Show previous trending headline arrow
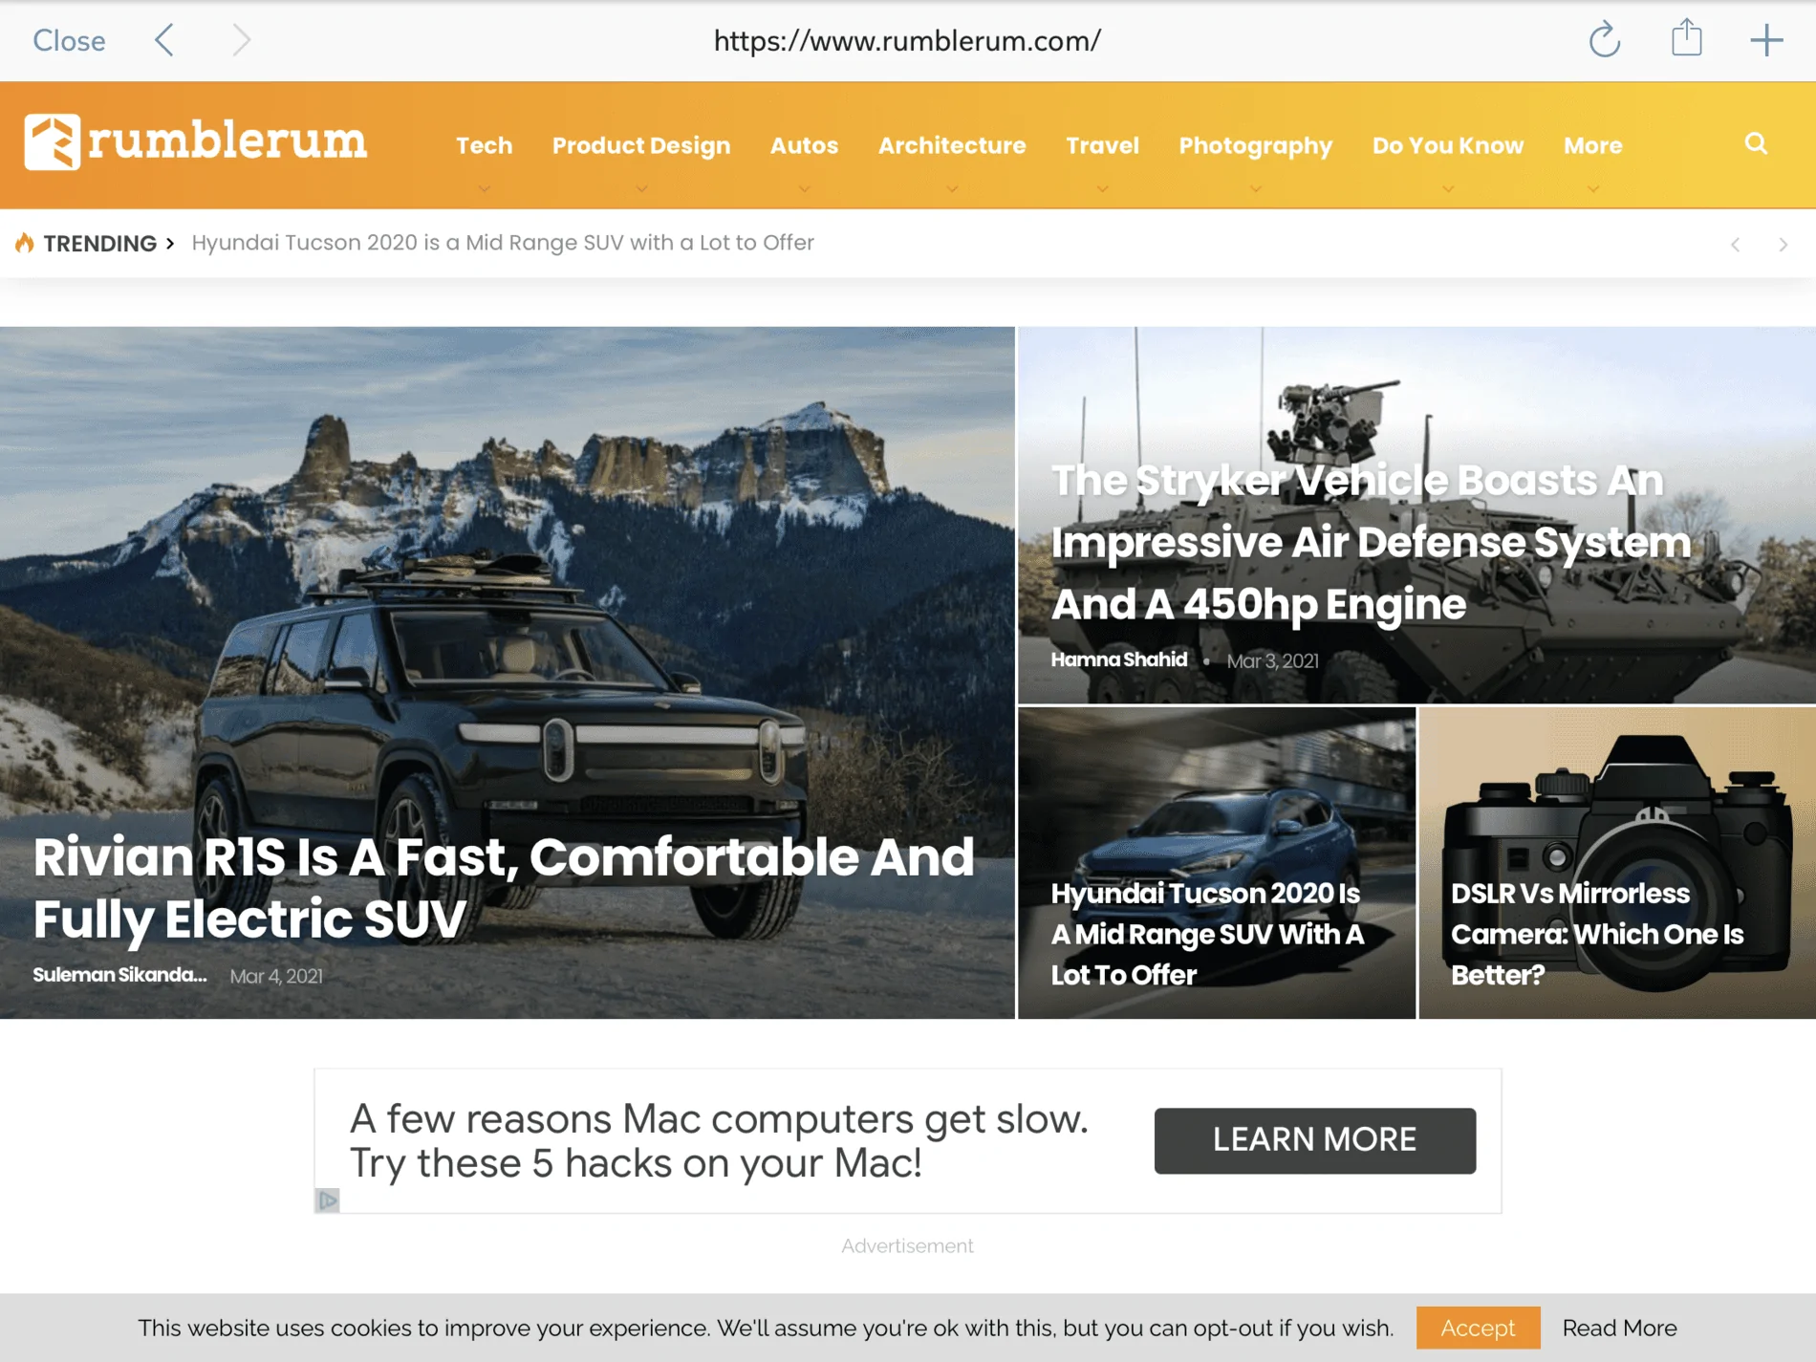Screen dimensions: 1816x1362 [x=1736, y=245]
